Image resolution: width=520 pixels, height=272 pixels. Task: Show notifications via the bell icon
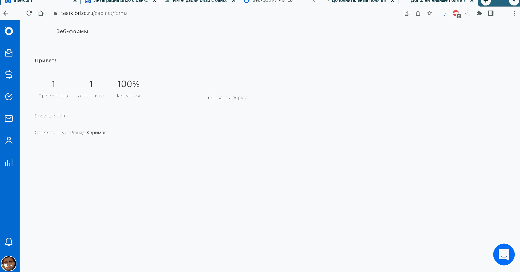pos(9,241)
